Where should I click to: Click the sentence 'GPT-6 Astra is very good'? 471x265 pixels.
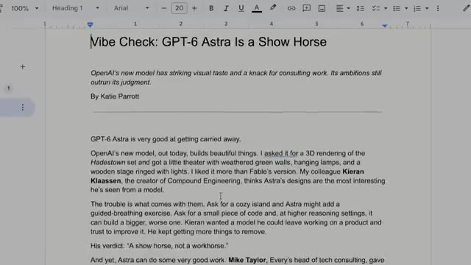[166, 139]
